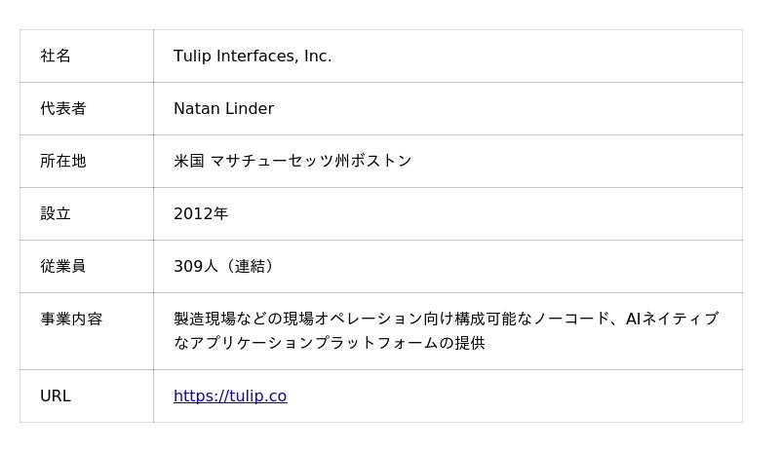Click the surname Linder

[x=250, y=109]
